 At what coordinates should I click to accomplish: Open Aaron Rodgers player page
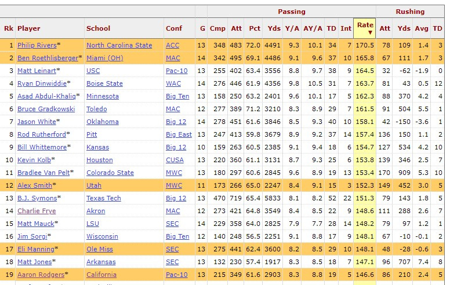point(41,275)
